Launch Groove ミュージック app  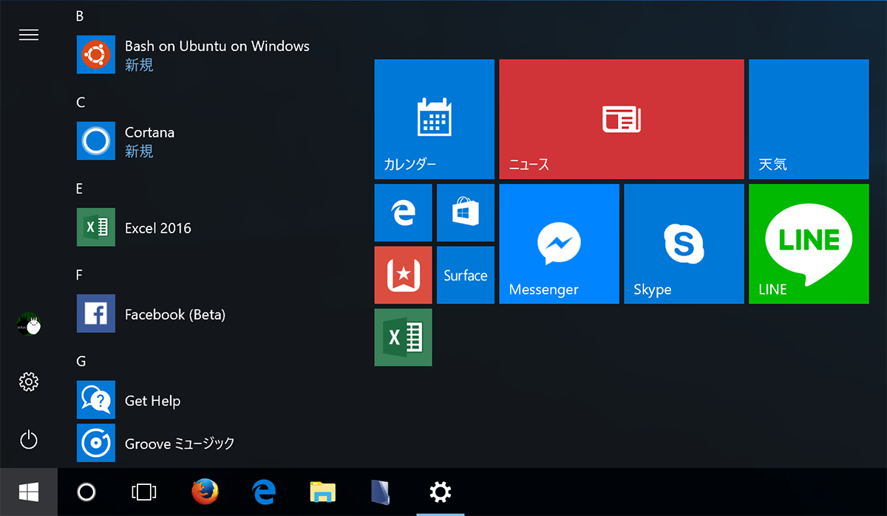(155, 443)
